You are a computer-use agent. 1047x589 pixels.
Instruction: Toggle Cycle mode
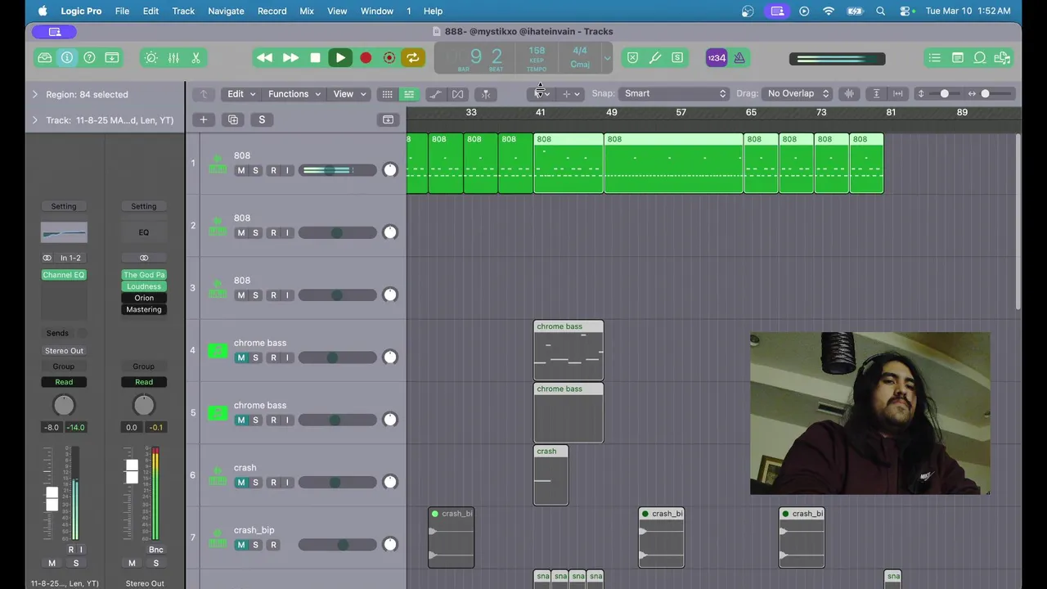(412, 58)
